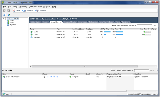Viewport: 160px width, 97px height.
Task: Click Clear next to the VM filter
Action: pyautogui.click(x=154, y=26)
